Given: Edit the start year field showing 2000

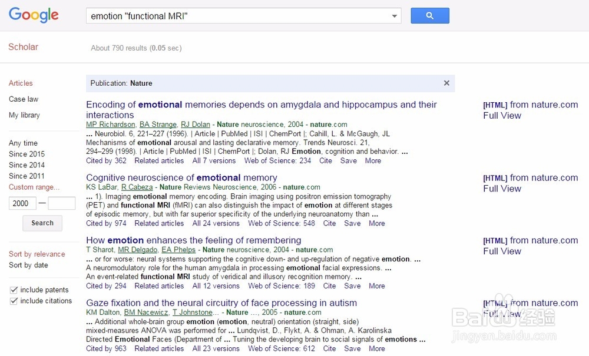Looking at the screenshot, I should coord(22,203).
